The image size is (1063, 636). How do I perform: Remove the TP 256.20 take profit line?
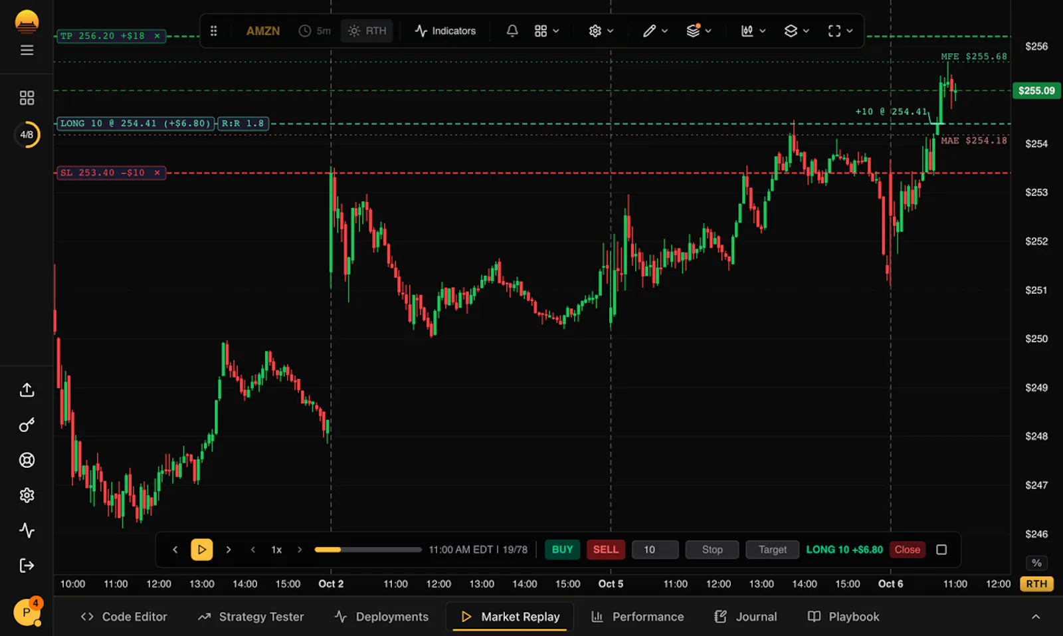pos(157,36)
